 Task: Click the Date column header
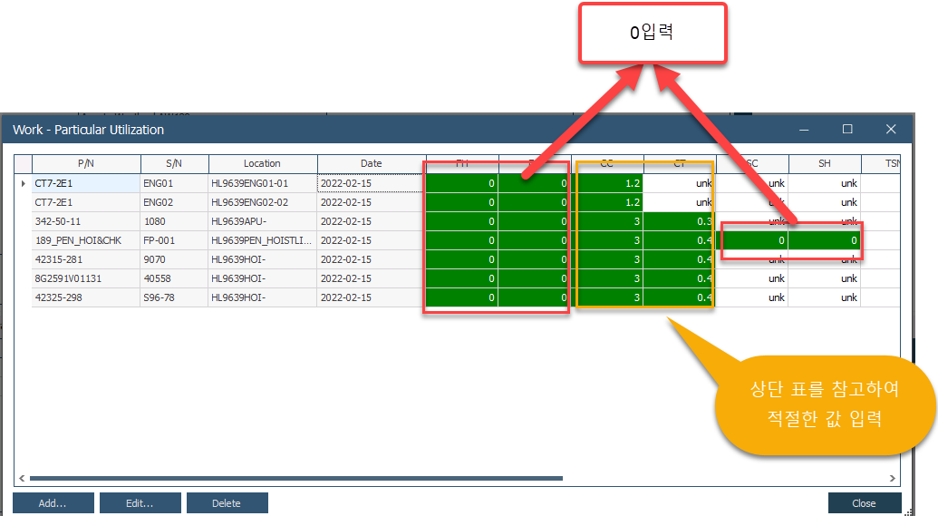(372, 164)
